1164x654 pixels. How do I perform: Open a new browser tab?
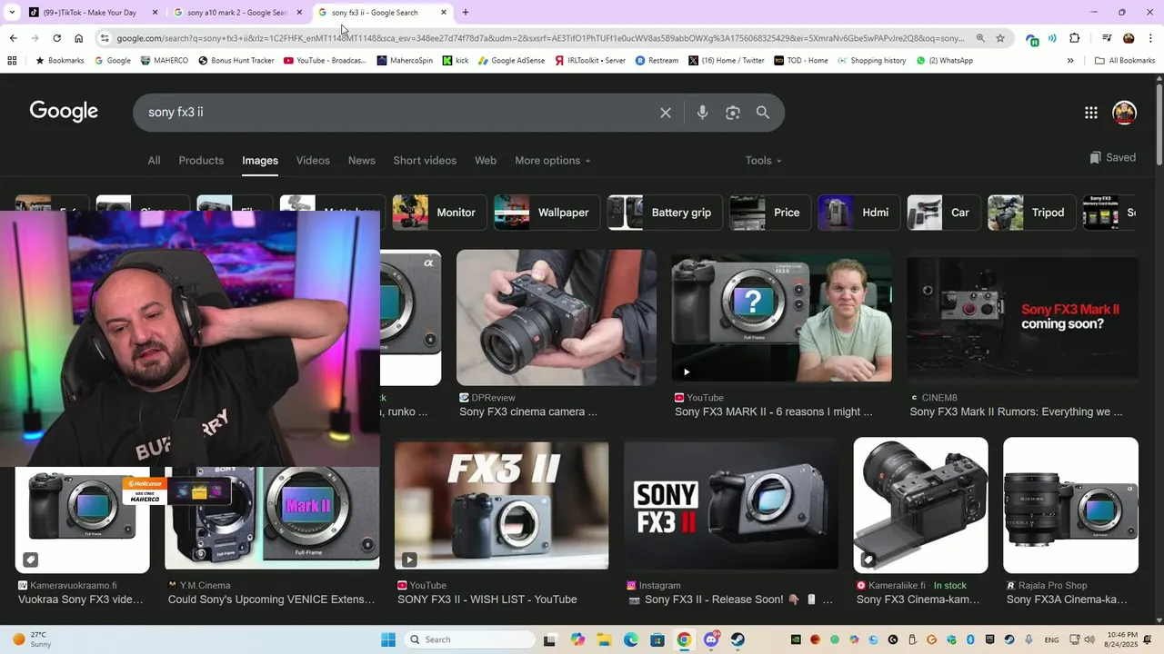pyautogui.click(x=466, y=13)
